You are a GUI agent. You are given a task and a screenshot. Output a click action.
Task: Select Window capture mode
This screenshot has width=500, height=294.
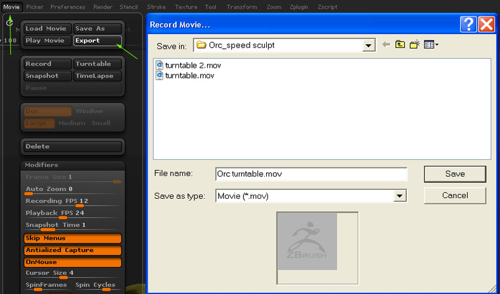90,111
